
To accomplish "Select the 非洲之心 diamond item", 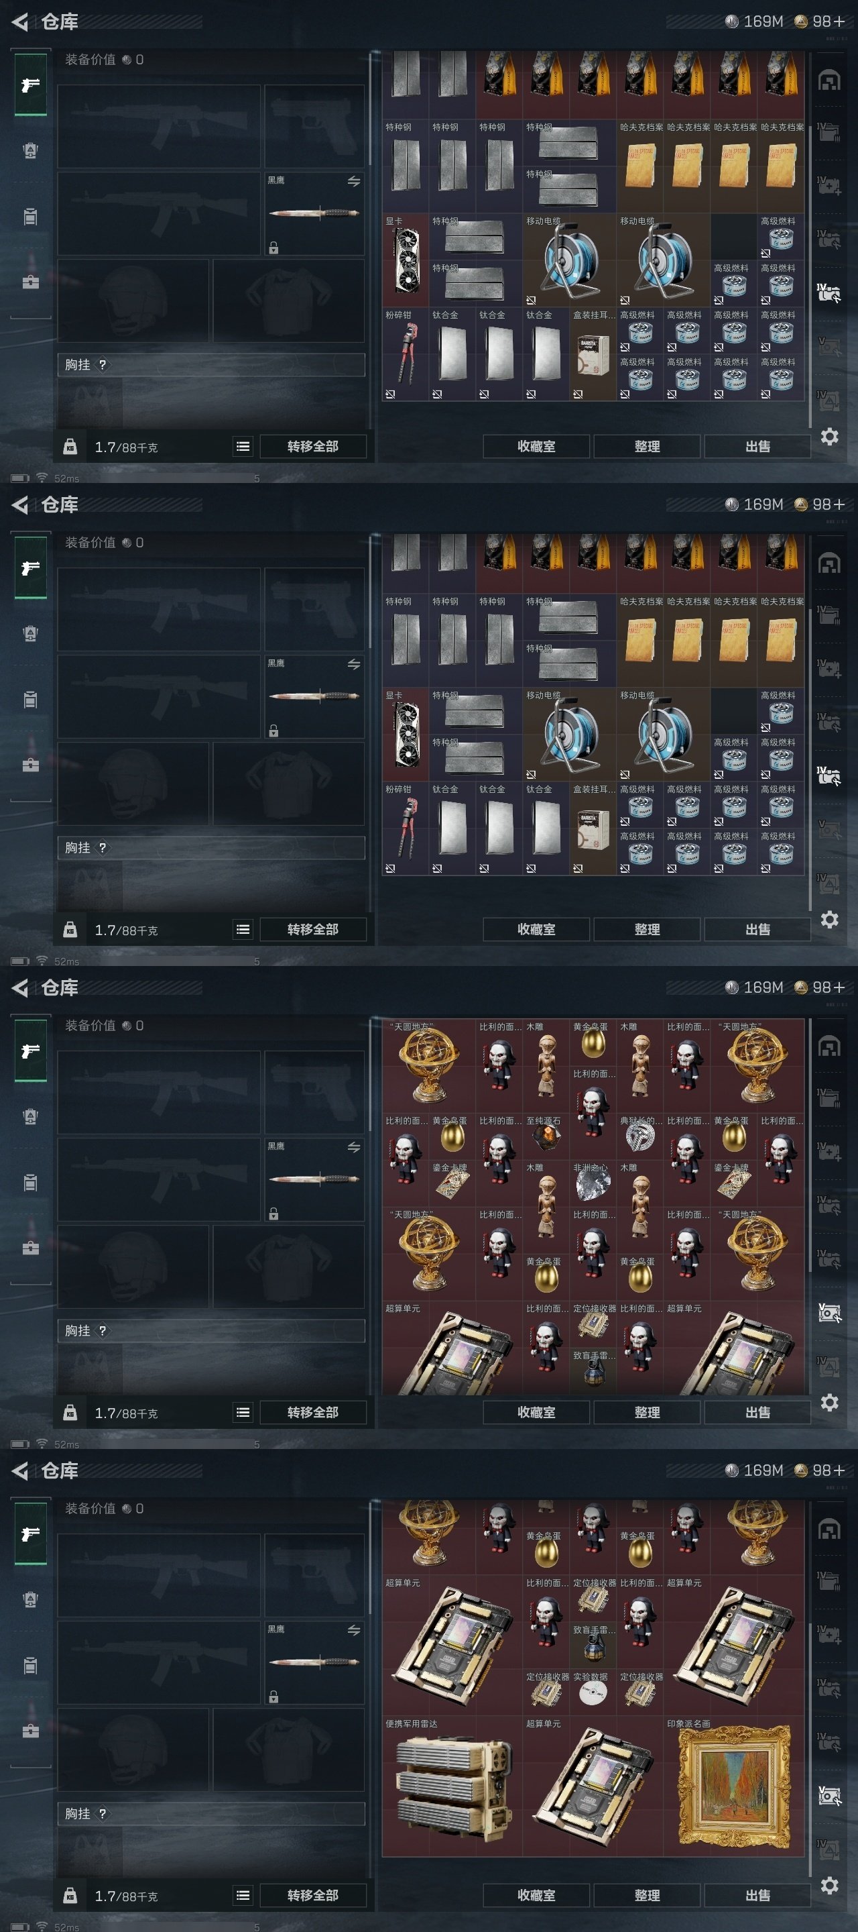I will tap(593, 1183).
